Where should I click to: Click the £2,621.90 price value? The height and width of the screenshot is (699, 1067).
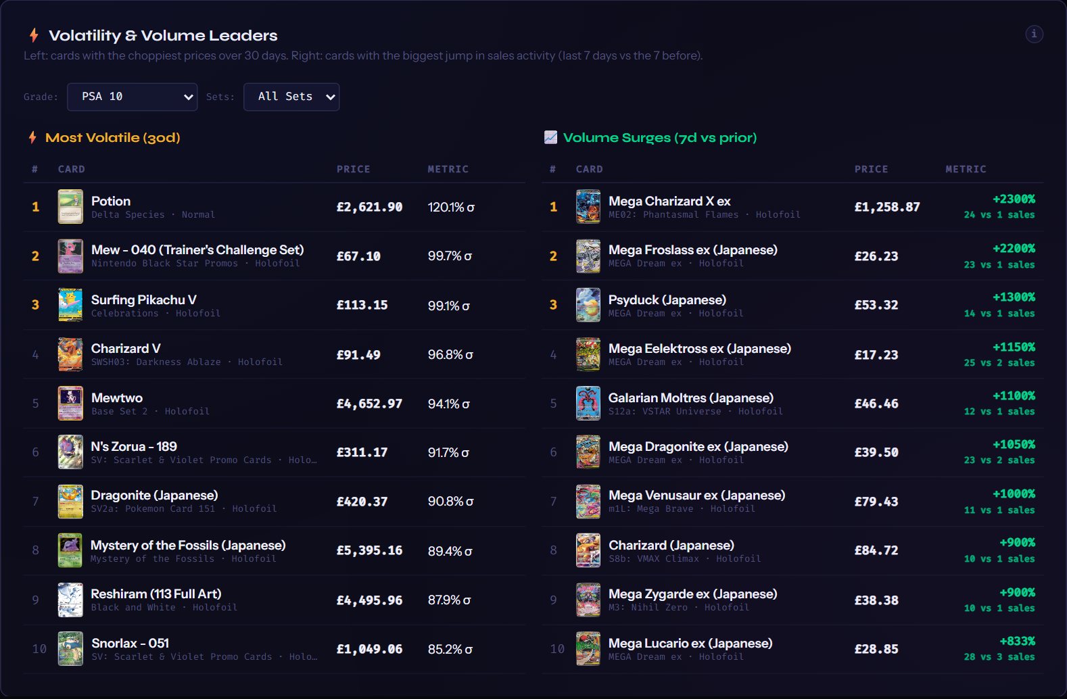(x=369, y=207)
